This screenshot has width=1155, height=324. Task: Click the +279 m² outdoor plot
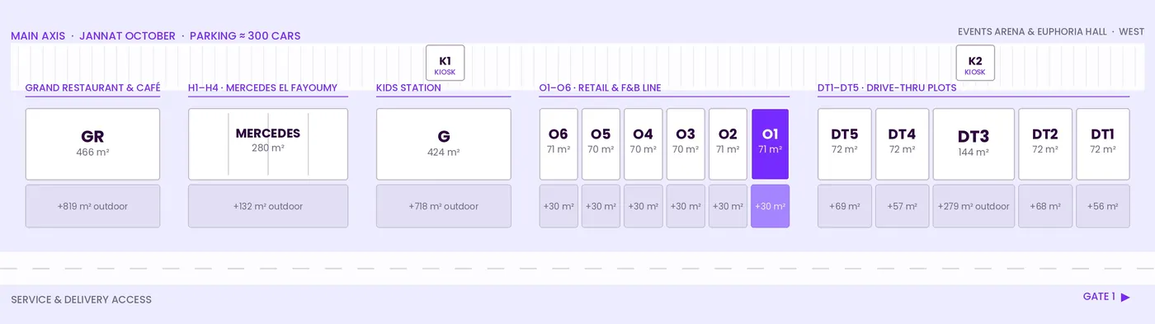973,206
